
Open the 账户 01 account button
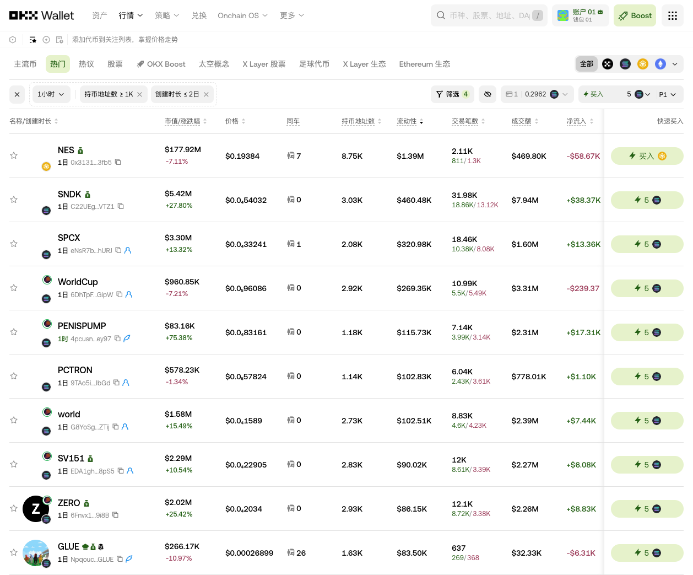click(581, 15)
